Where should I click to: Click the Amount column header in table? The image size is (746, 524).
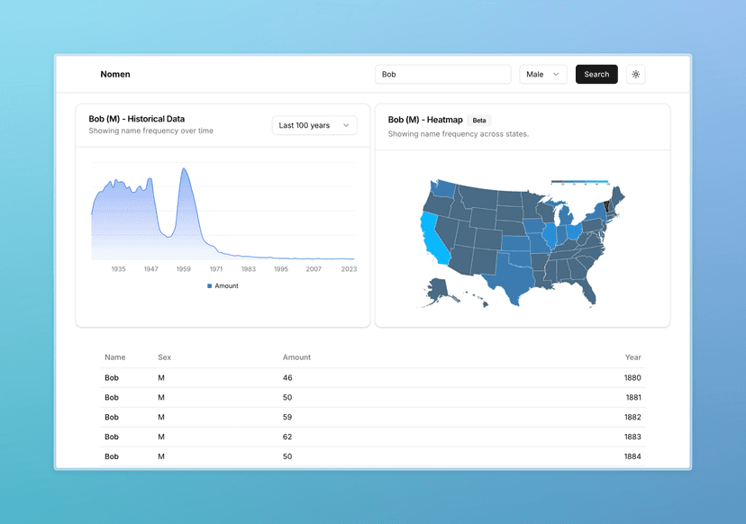tap(296, 357)
